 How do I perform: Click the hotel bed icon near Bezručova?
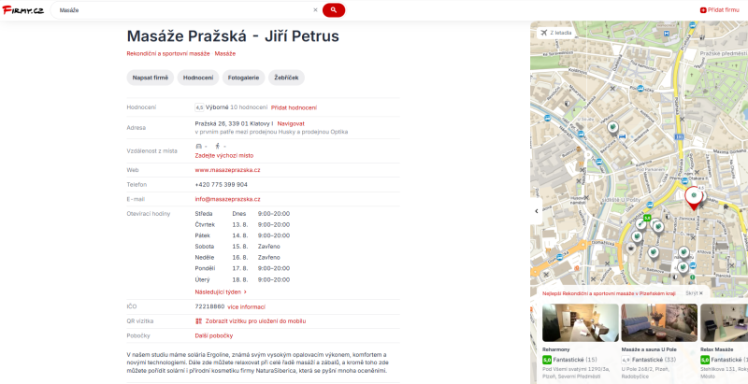click(x=622, y=136)
